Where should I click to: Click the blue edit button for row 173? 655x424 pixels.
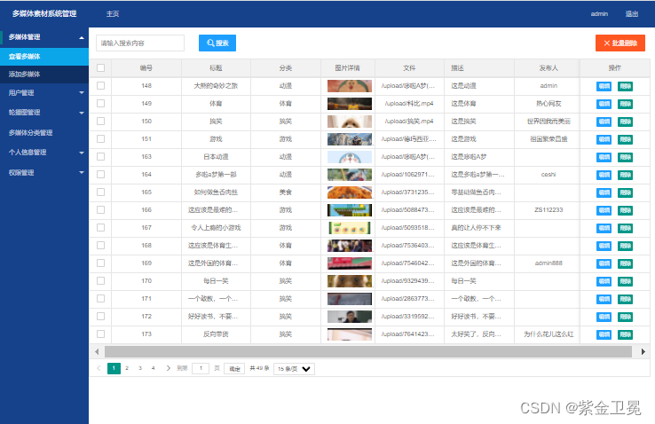(604, 334)
